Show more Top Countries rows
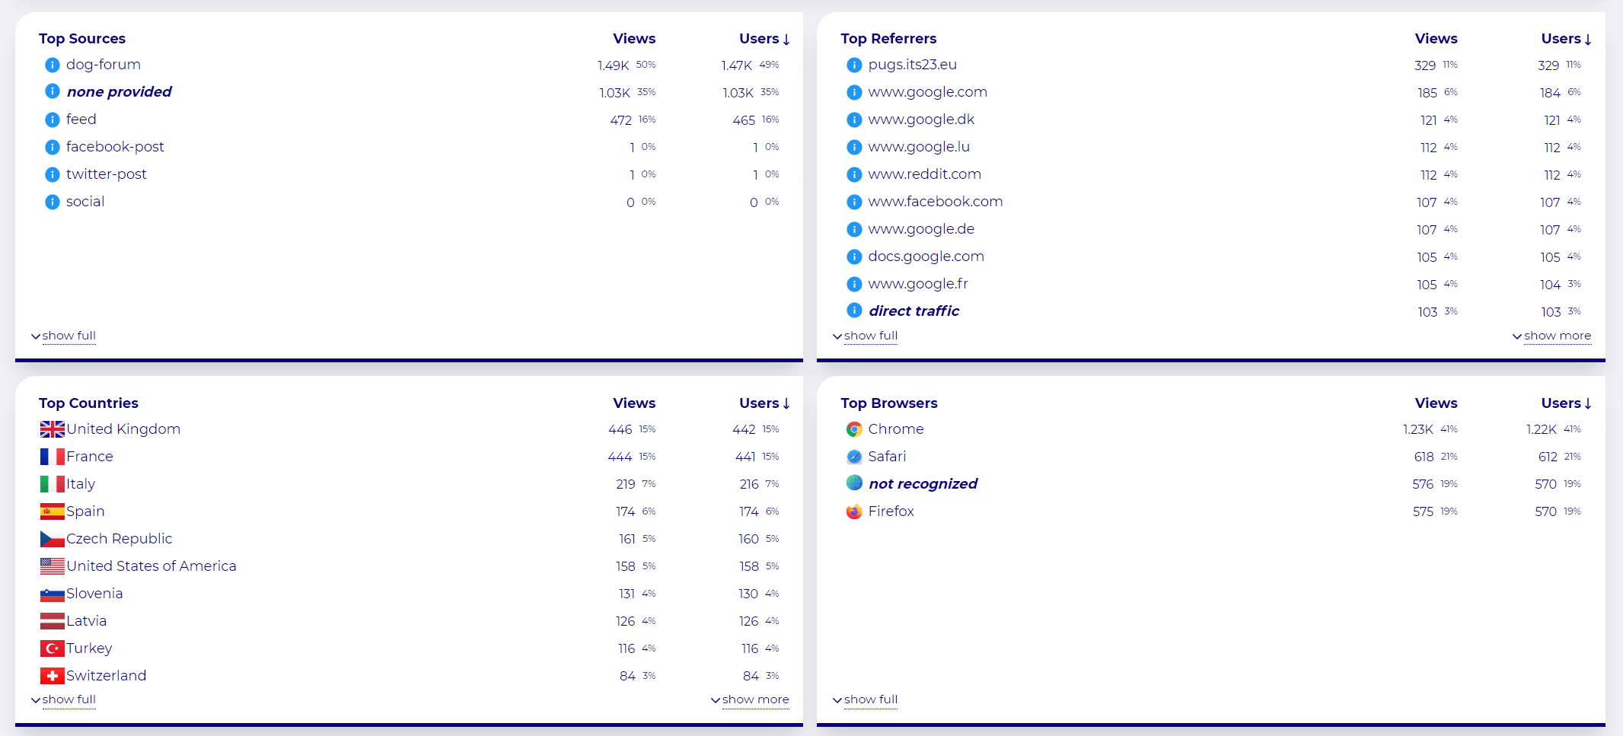This screenshot has height=736, width=1623. pos(750,699)
